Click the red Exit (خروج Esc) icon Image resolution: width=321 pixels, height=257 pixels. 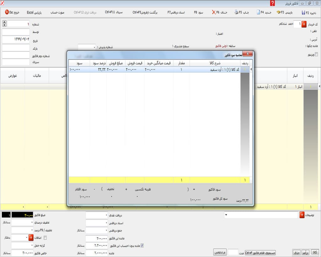[x=7, y=12]
